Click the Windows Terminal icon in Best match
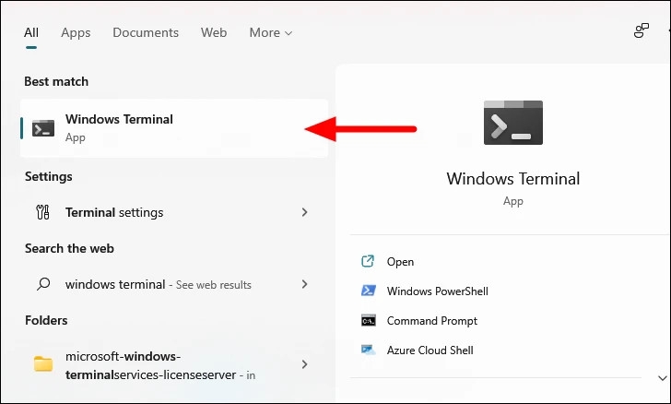This screenshot has height=404, width=671. pos(43,128)
